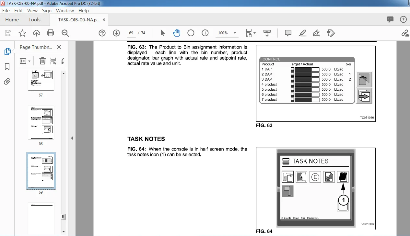Screen dimensions: 410x236
Task: Open the Window menu
Action: (65, 10)
